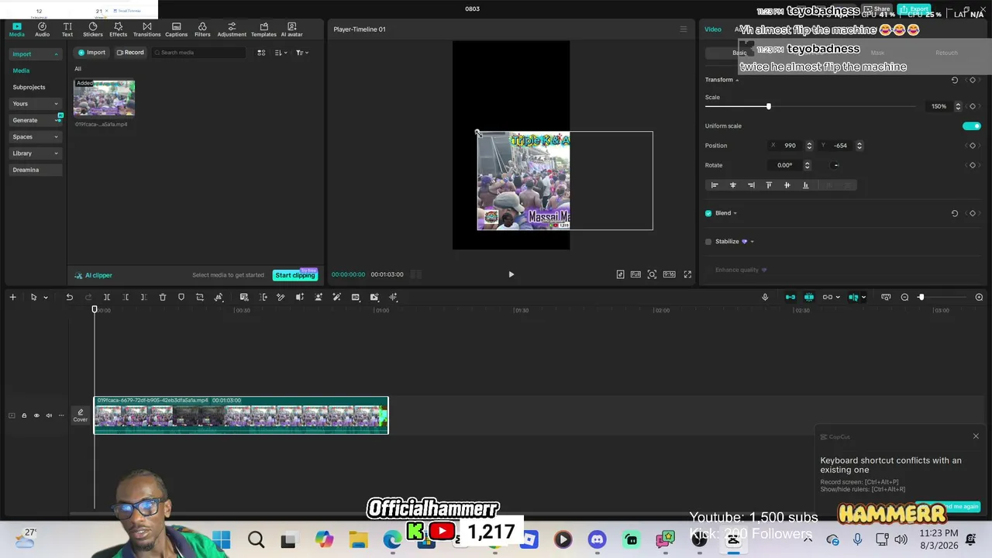Click the Import button in media panel
This screenshot has height=558, width=992.
[x=91, y=53]
